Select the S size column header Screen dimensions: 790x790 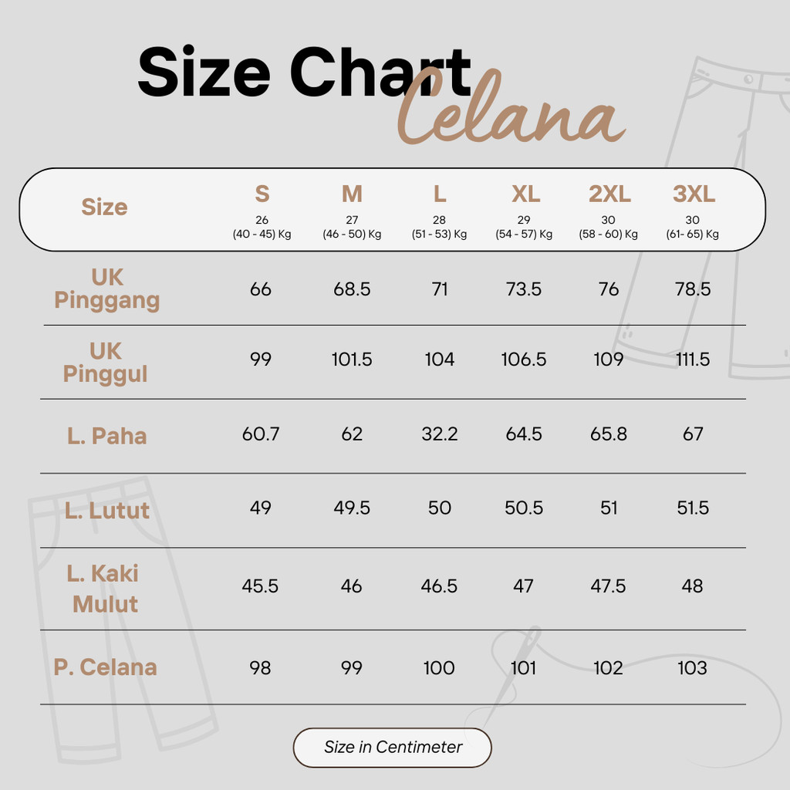pos(262,194)
